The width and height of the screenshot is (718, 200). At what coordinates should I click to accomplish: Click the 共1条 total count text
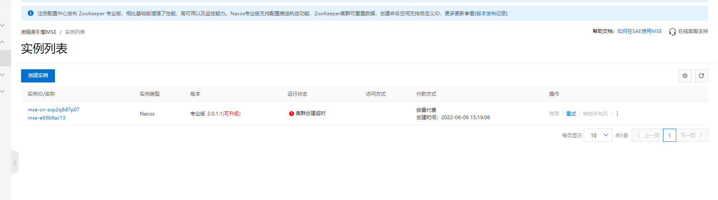click(x=622, y=136)
